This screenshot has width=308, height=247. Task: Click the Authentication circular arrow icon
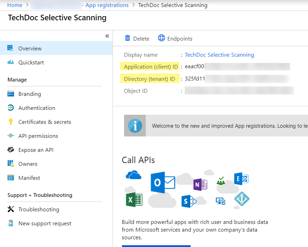coord(11,108)
